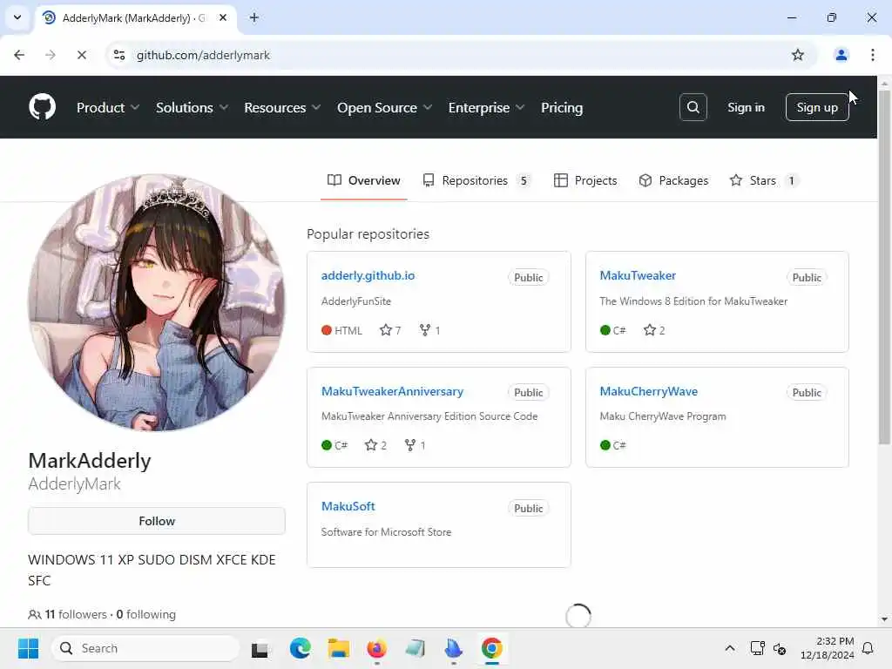Screen dimensions: 892x669
Task: Stop page loading with X button
Action: point(81,55)
